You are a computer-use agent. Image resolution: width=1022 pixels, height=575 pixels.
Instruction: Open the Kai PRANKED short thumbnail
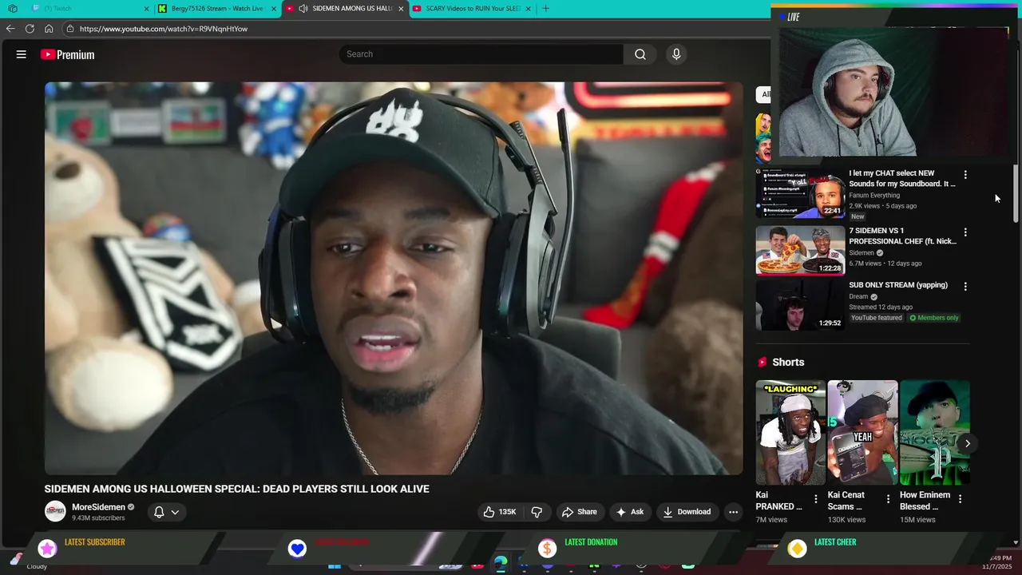790,432
